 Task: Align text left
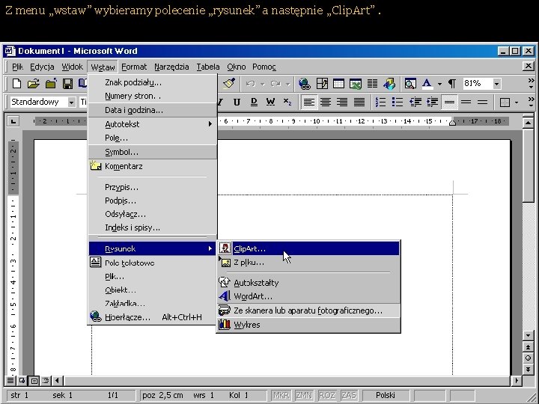point(308,102)
